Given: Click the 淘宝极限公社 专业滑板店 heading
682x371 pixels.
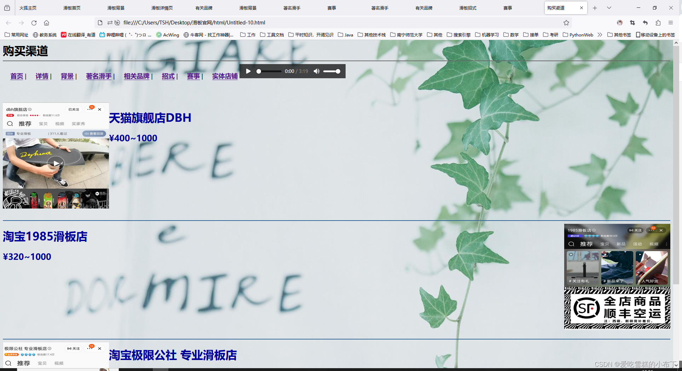Looking at the screenshot, I should coord(173,355).
